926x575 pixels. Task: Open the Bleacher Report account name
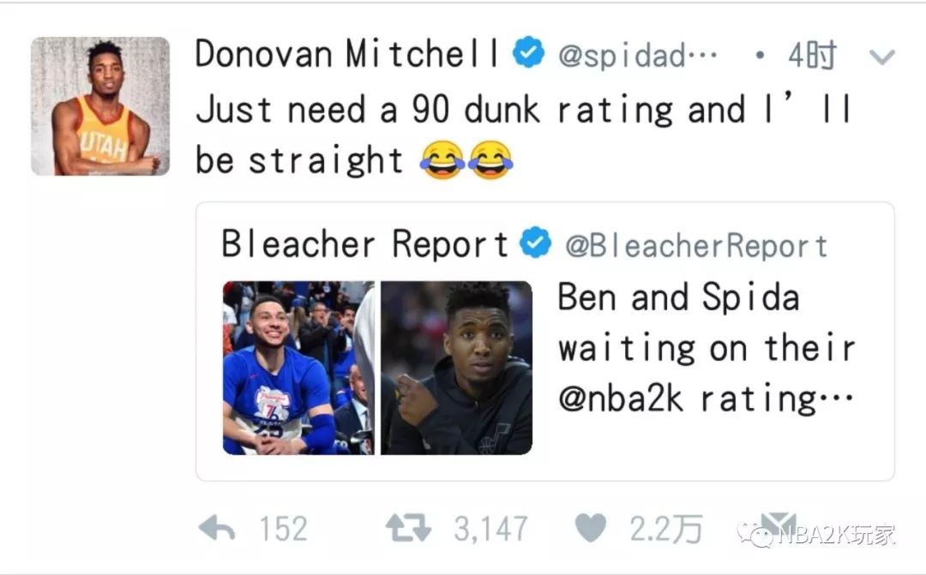(365, 244)
